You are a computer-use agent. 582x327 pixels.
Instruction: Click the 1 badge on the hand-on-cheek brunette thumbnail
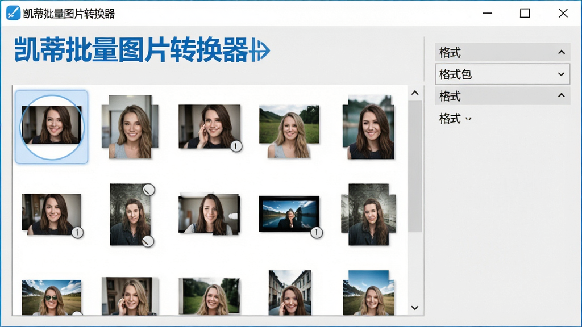coord(236,146)
